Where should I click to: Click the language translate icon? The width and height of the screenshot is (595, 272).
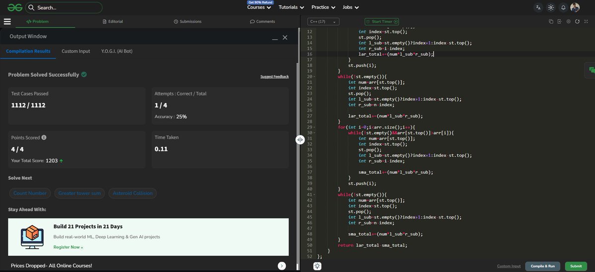(538, 7)
